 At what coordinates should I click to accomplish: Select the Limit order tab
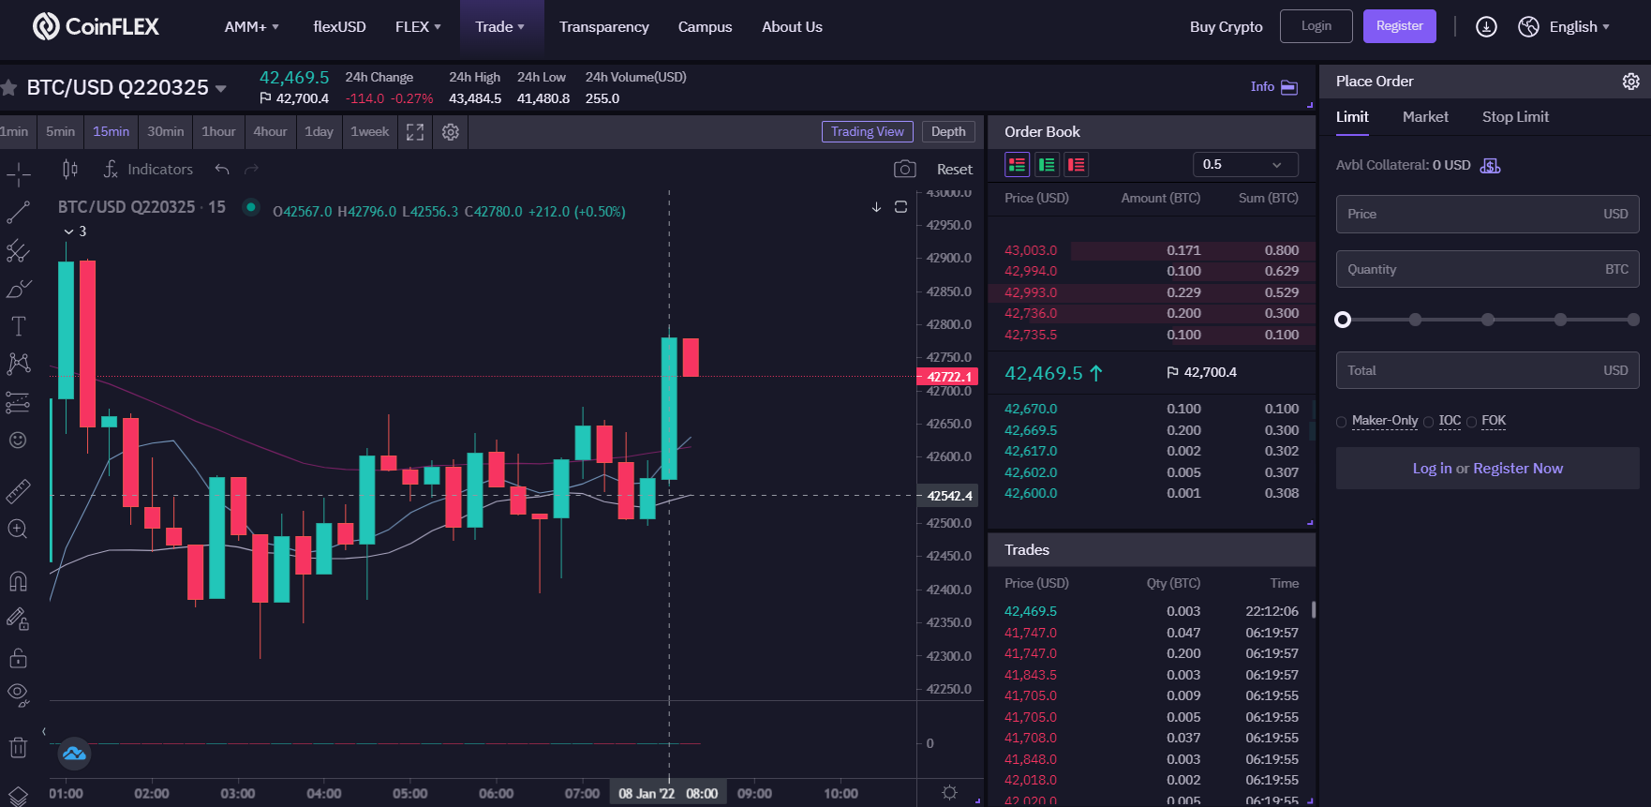click(1352, 117)
